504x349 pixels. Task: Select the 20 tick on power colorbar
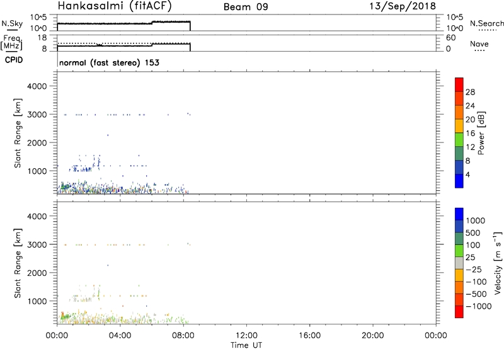[x=470, y=120]
